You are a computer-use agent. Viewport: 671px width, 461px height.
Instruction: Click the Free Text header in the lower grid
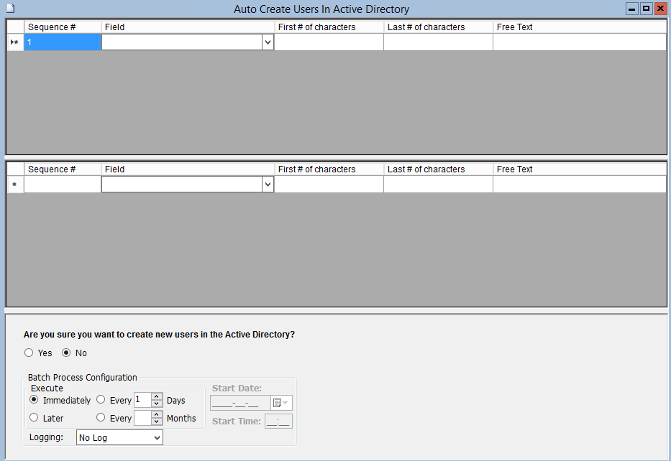click(x=579, y=169)
